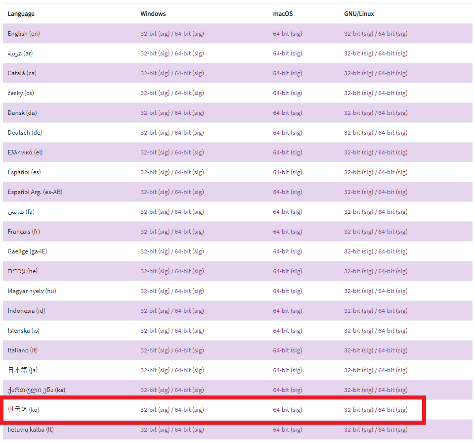Image resolution: width=474 pixels, height=443 pixels.
Task: Select macOS 64-bit for Español Arg. (es-AR)
Action: coord(281,192)
